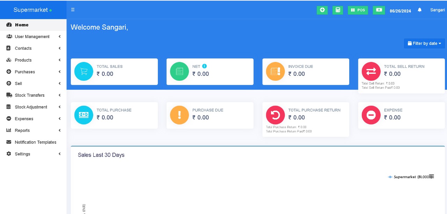Open Settings menu item
This screenshot has height=214, width=447.
click(33, 154)
